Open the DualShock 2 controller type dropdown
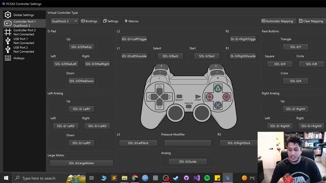326x183 pixels. point(64,21)
